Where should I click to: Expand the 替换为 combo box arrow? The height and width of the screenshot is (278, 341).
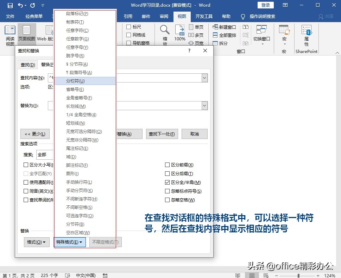point(204,106)
